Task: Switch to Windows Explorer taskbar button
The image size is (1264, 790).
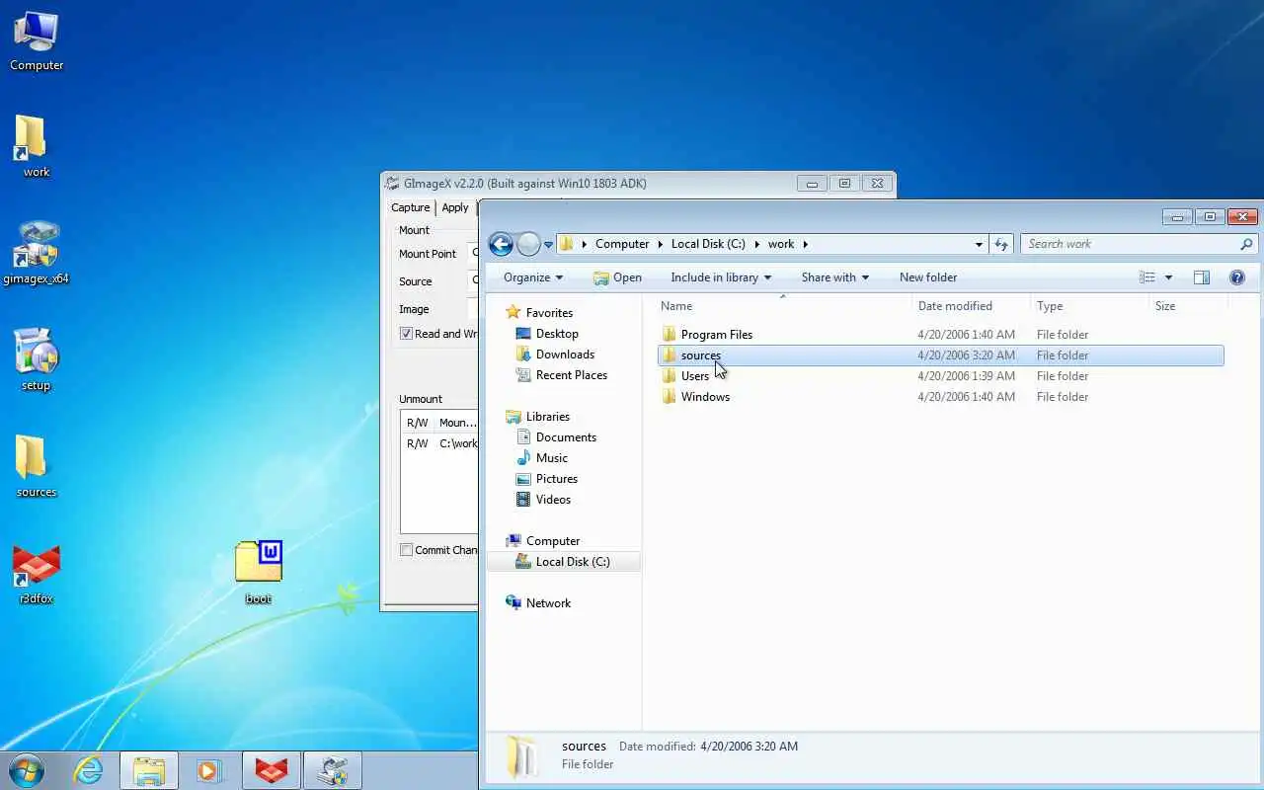Action: coord(149,770)
